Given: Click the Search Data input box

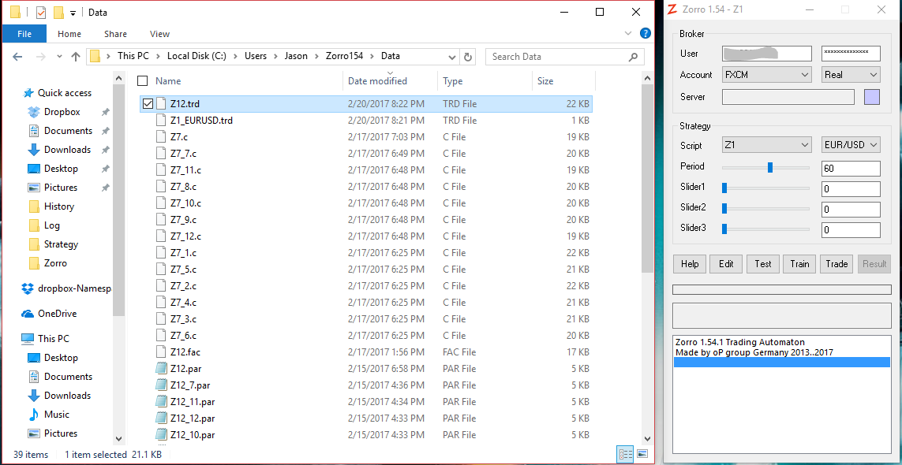Looking at the screenshot, I should [x=556, y=57].
